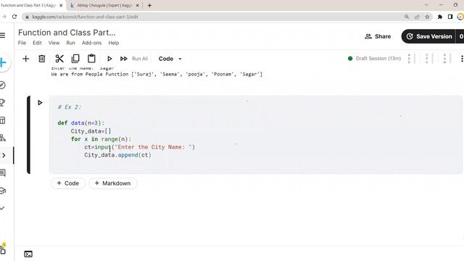Open the hamburger sidebar menu
464x261 pixels.
[x=3, y=36]
